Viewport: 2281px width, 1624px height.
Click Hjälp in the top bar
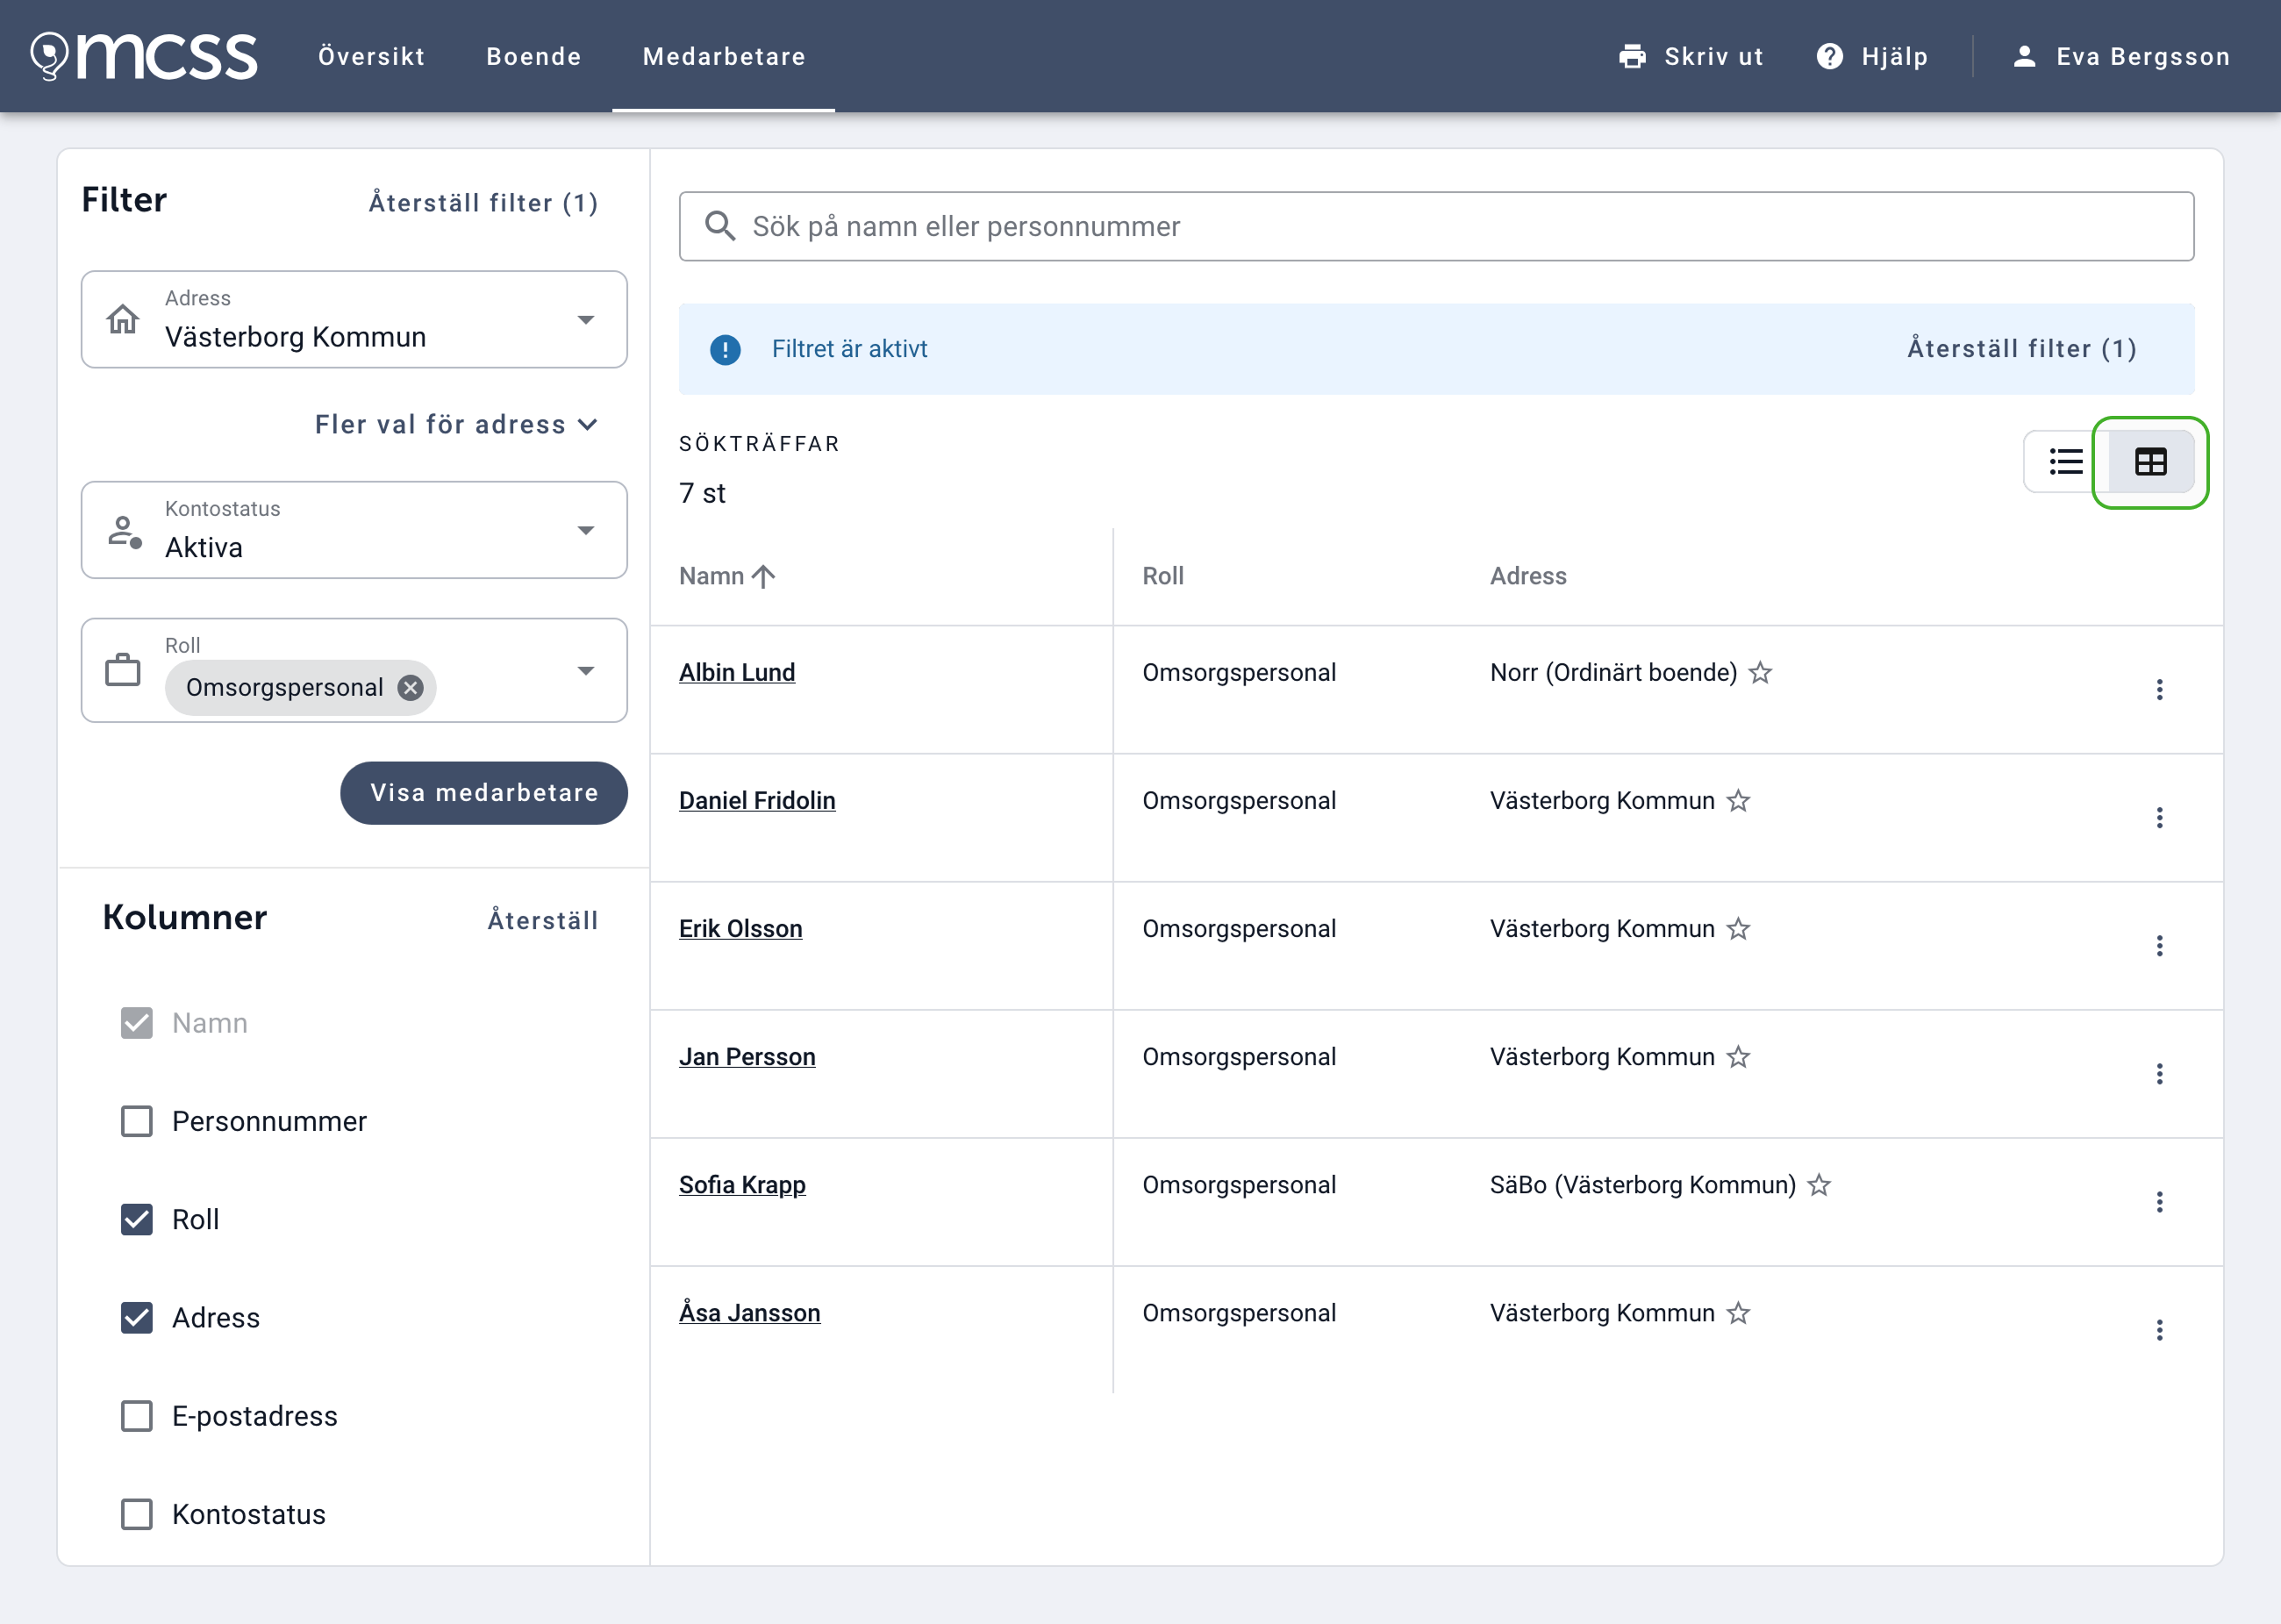pyautogui.click(x=1872, y=56)
